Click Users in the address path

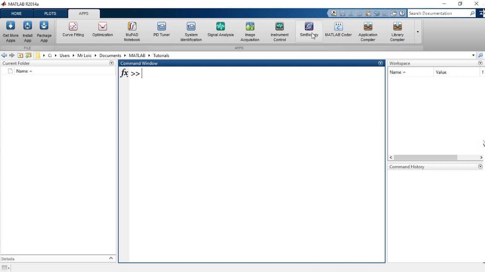pyautogui.click(x=65, y=56)
